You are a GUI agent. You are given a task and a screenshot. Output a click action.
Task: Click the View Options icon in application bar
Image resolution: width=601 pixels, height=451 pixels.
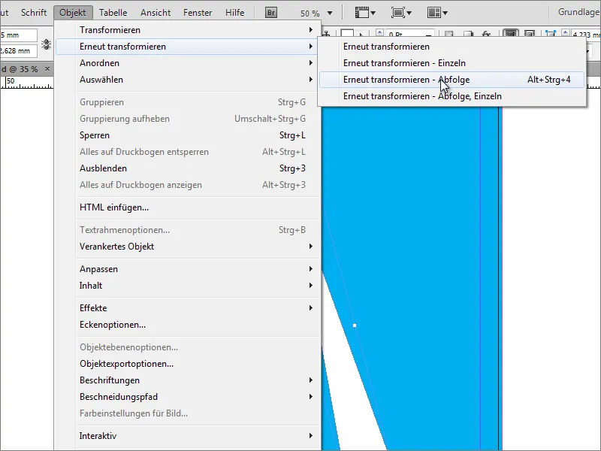coord(361,11)
